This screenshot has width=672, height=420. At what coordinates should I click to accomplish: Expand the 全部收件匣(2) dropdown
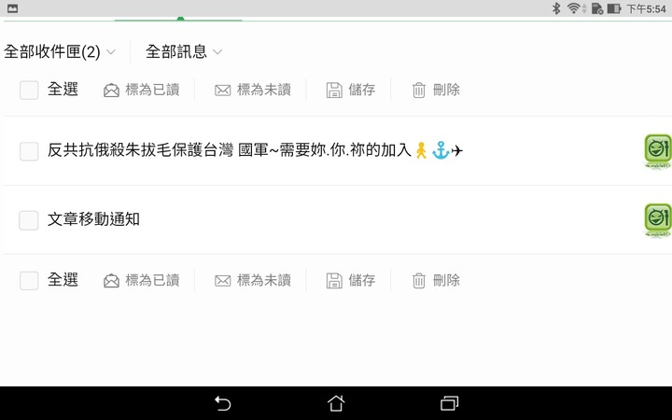60,52
